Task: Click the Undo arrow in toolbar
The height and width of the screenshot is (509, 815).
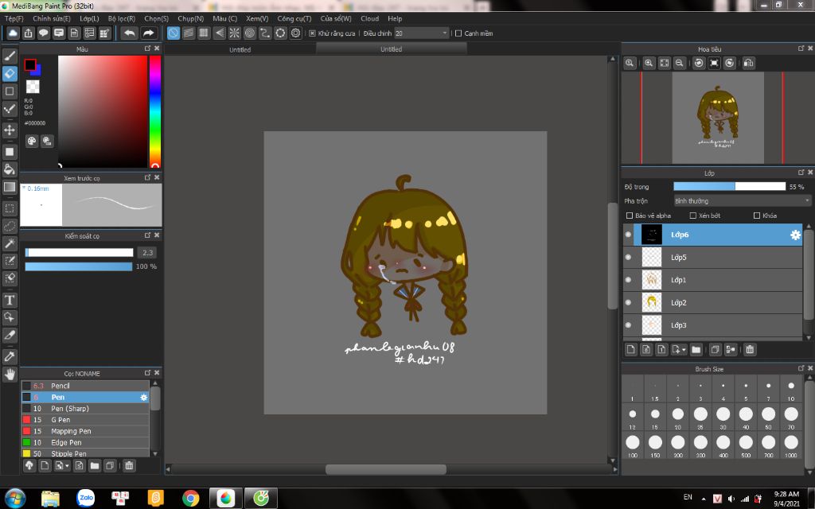Action: 130,33
